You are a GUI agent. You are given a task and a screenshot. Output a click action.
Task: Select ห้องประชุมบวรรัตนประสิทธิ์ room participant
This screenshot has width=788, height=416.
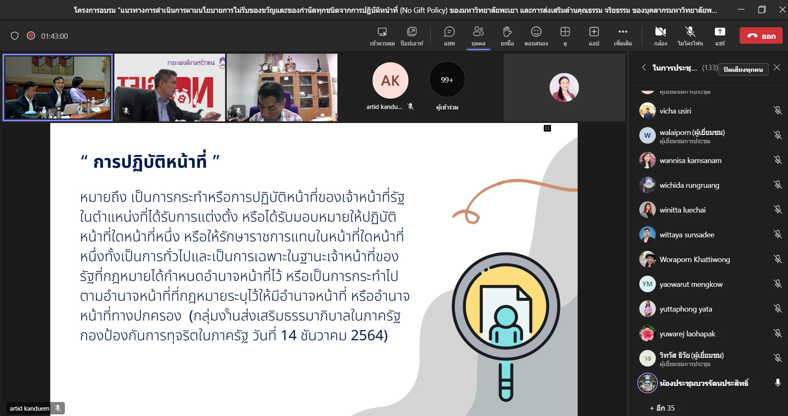pyautogui.click(x=708, y=383)
